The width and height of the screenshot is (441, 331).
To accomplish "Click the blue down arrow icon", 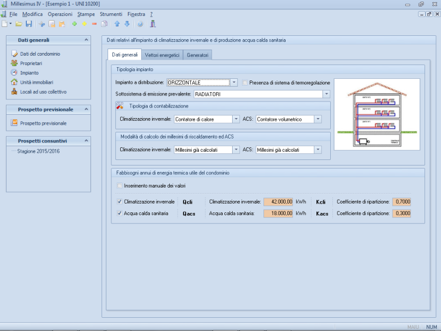I will [x=127, y=24].
